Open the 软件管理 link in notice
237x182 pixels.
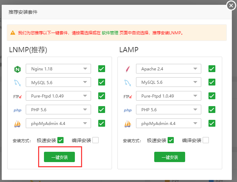point(110,33)
